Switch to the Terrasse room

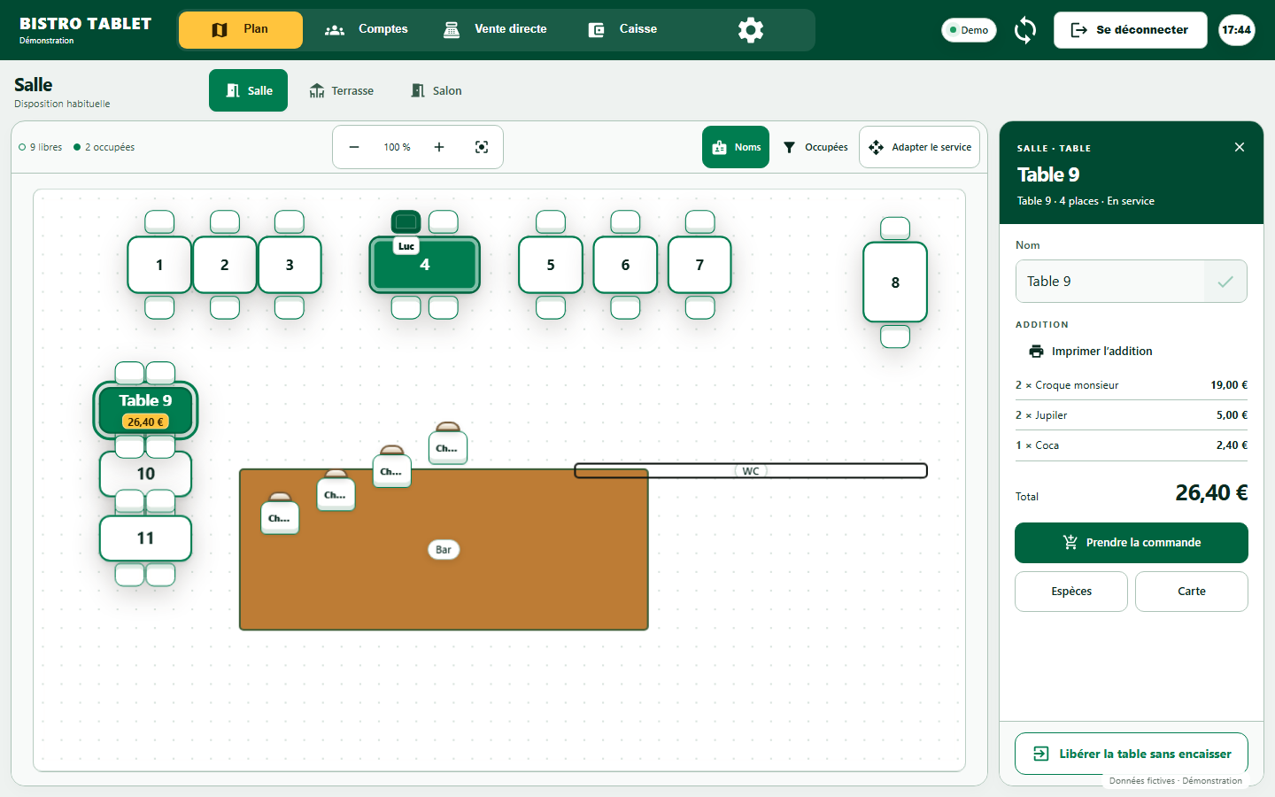341,90
